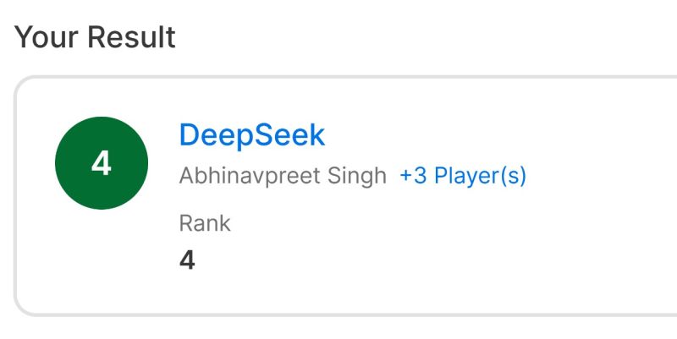
Task: Tap the green team position icon
Action: tap(102, 163)
